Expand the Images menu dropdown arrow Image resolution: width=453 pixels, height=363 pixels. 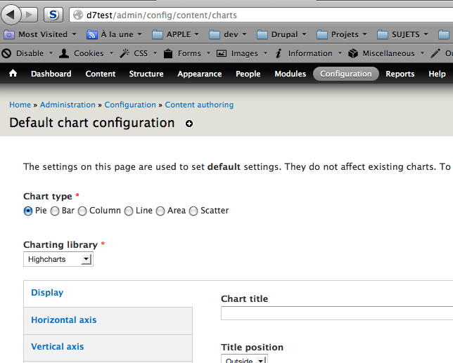(x=265, y=53)
